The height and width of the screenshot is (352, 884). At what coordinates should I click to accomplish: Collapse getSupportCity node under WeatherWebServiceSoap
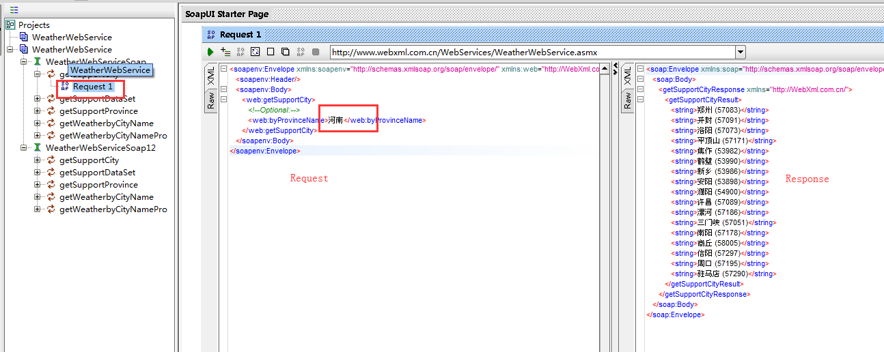[x=38, y=74]
